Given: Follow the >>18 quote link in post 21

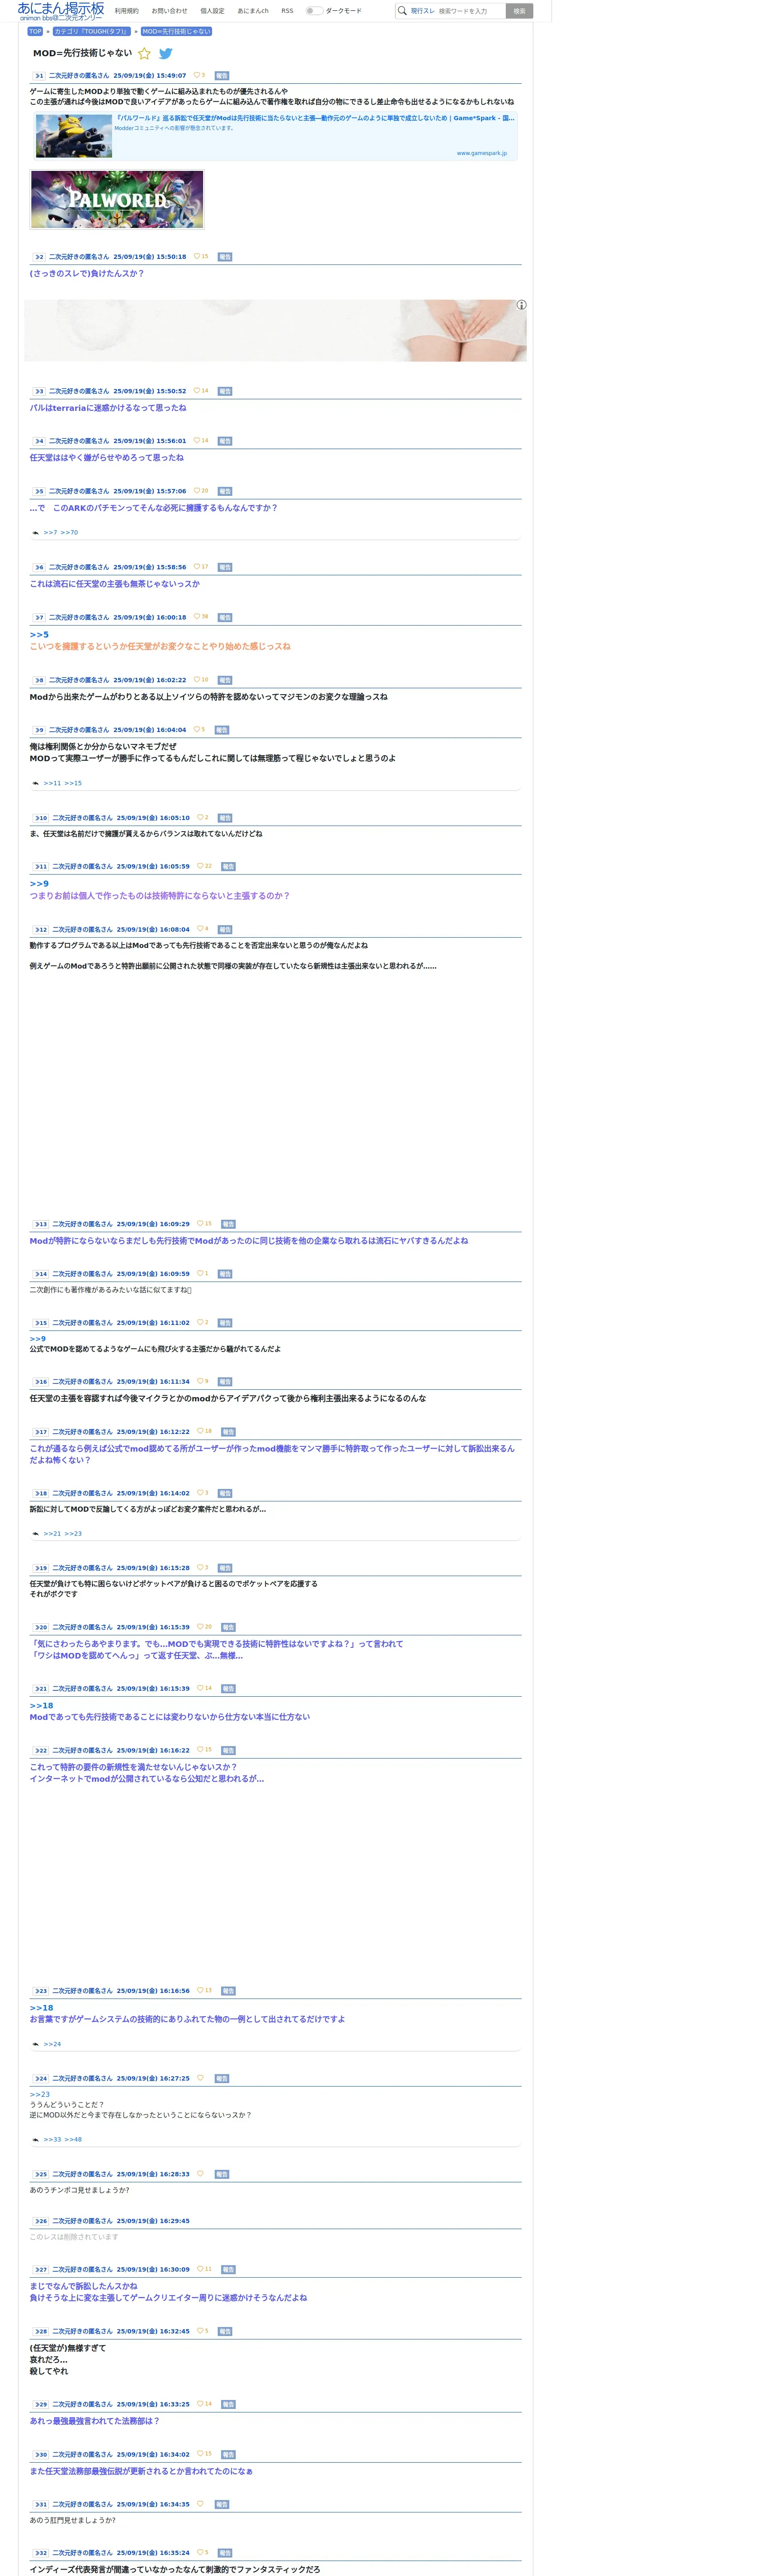Looking at the screenshot, I should tap(41, 1706).
